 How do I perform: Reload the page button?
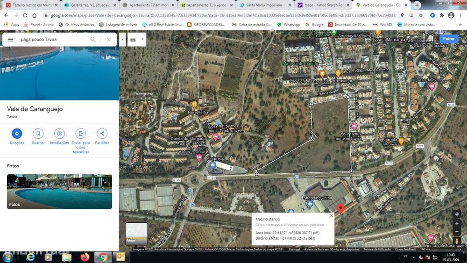click(25, 15)
